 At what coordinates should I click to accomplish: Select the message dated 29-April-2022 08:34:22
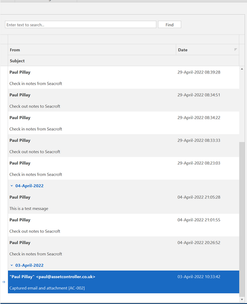(x=123, y=123)
